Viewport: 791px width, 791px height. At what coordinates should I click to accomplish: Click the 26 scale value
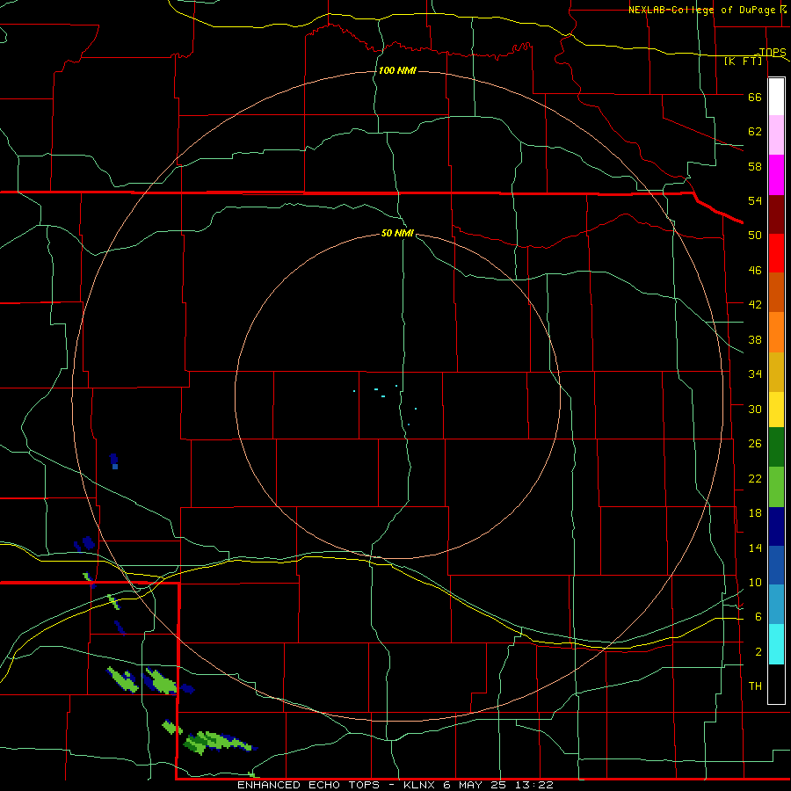point(755,444)
